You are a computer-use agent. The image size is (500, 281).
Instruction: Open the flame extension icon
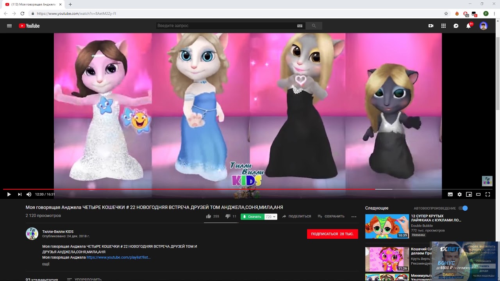tap(457, 13)
